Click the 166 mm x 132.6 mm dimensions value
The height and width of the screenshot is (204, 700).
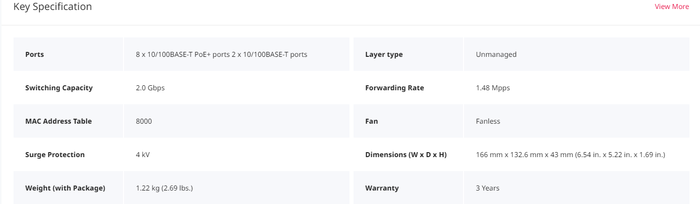click(570, 155)
